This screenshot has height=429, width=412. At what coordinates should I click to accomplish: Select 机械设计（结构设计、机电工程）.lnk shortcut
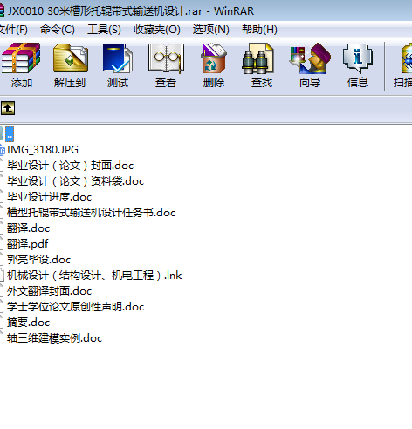[94, 276]
